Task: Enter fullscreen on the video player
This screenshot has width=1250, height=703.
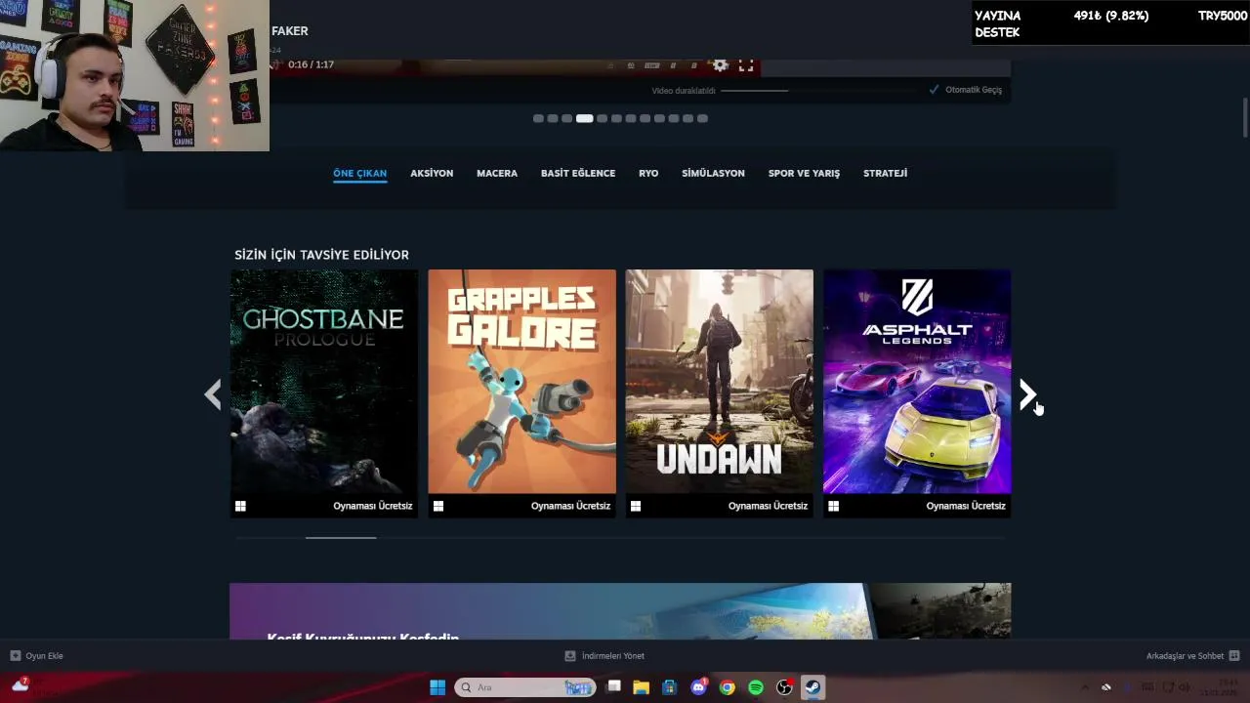Action: tap(746, 65)
